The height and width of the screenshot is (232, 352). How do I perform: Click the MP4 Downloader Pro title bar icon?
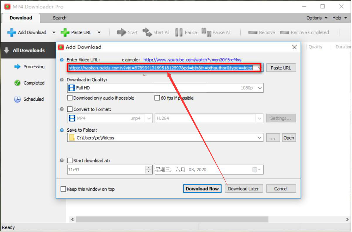(x=7, y=6)
